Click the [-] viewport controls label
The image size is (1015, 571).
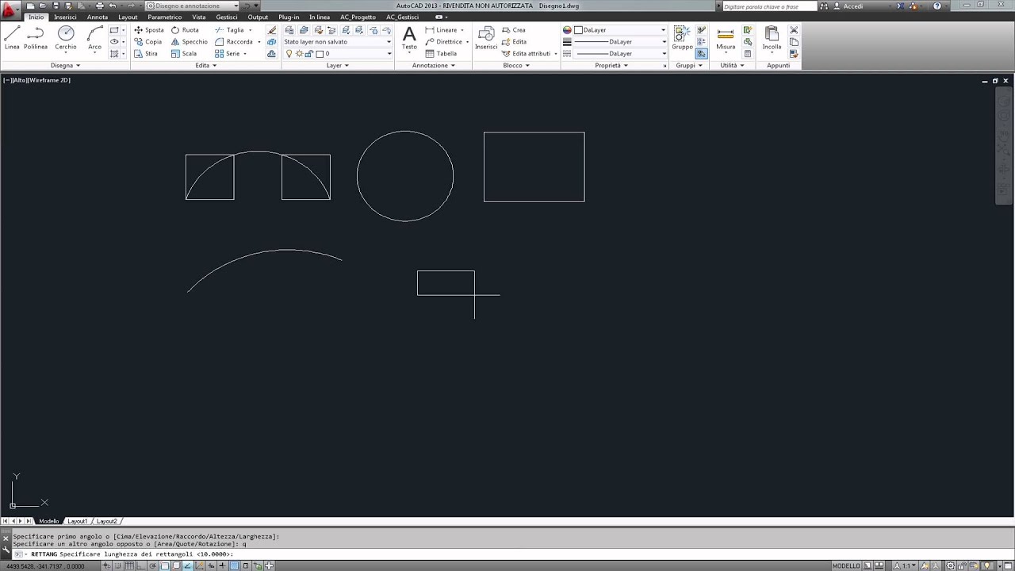[6, 80]
